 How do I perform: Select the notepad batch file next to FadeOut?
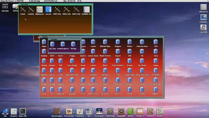pyautogui.click(x=40, y=10)
